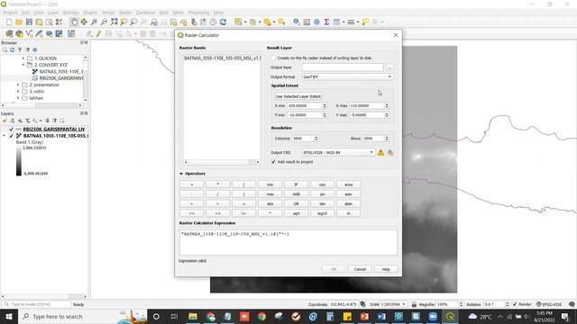Click the Zoom In magnifier tool

(x=94, y=22)
